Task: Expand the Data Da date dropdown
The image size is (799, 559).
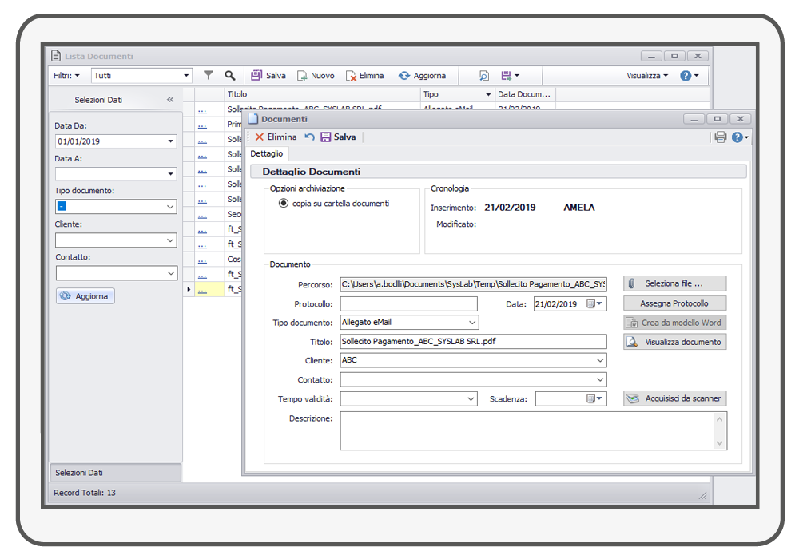Action: (171, 141)
